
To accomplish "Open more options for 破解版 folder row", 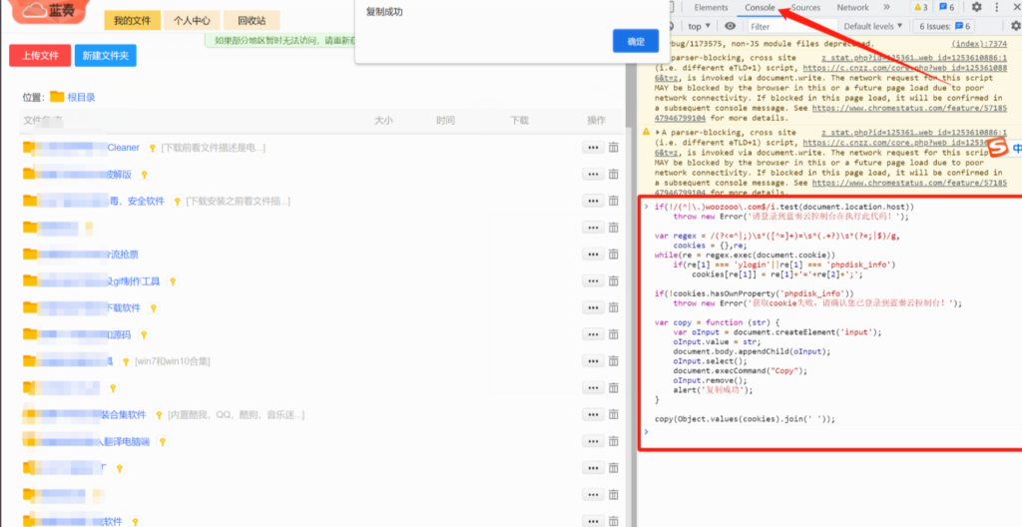I will pyautogui.click(x=593, y=174).
